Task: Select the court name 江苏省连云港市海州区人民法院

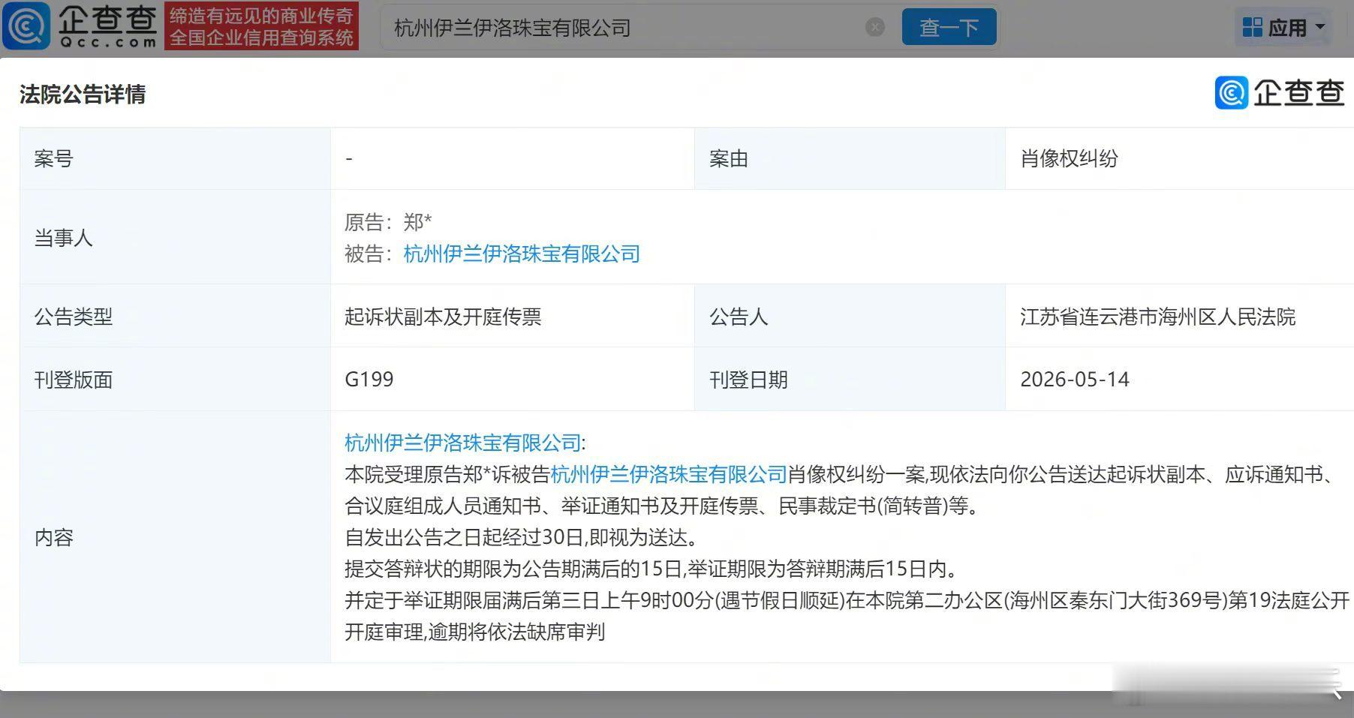Action: [x=1157, y=317]
